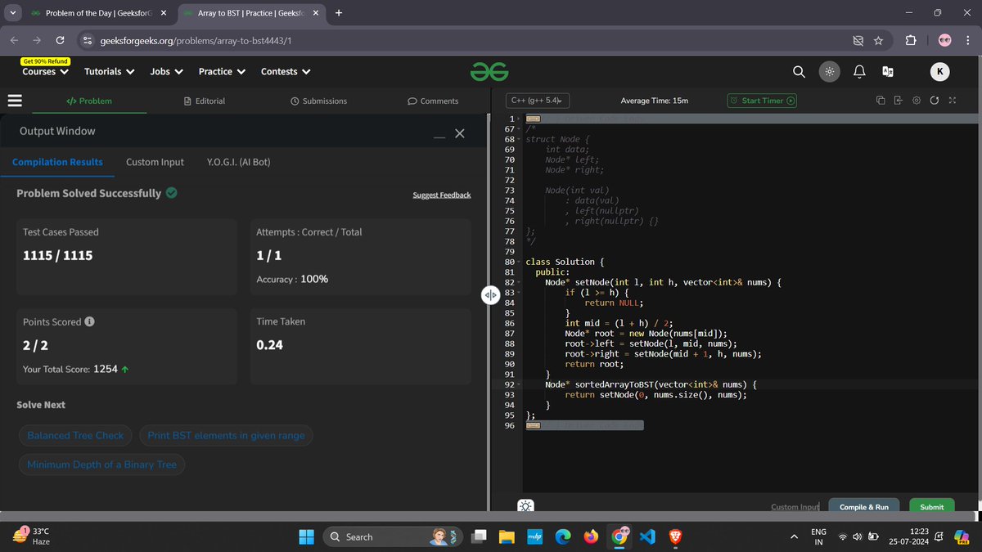Click the info icon beside Points Scored
This screenshot has width=982, height=552.
click(89, 321)
